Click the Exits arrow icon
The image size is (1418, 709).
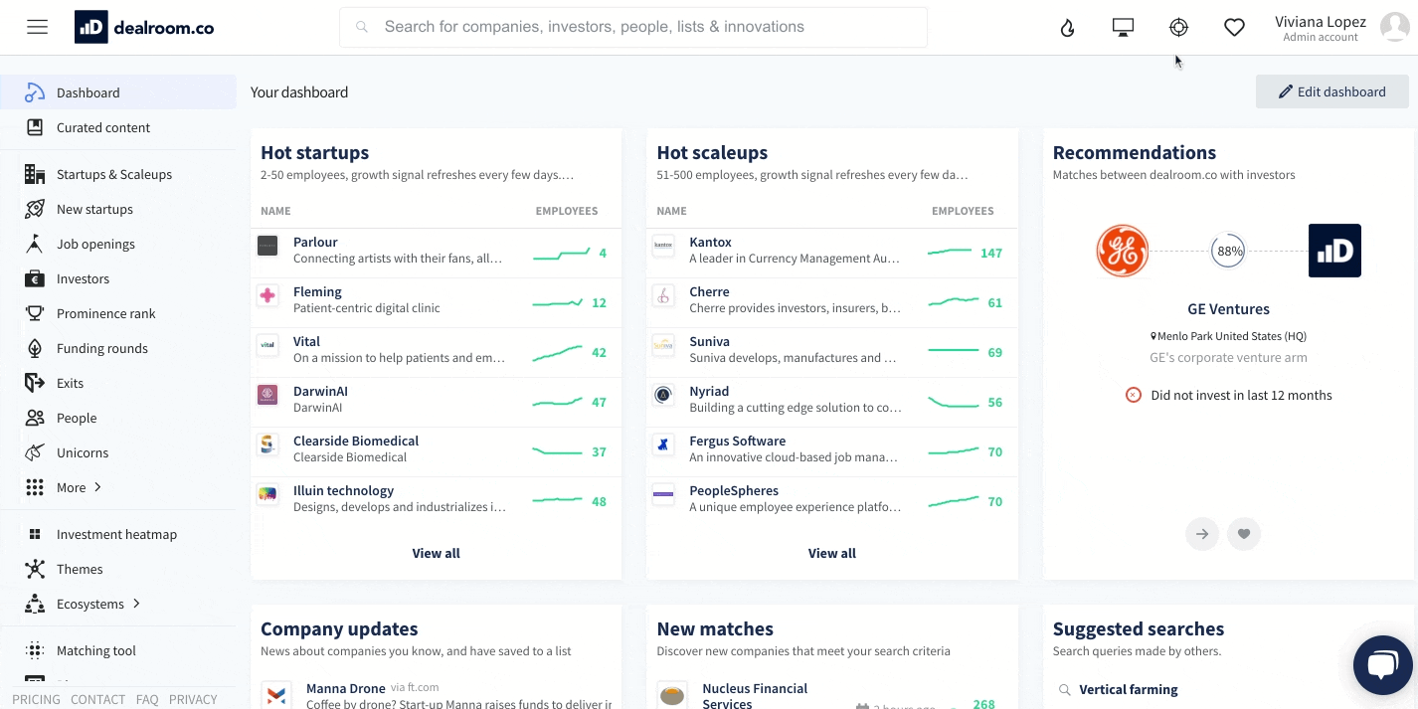click(x=35, y=383)
